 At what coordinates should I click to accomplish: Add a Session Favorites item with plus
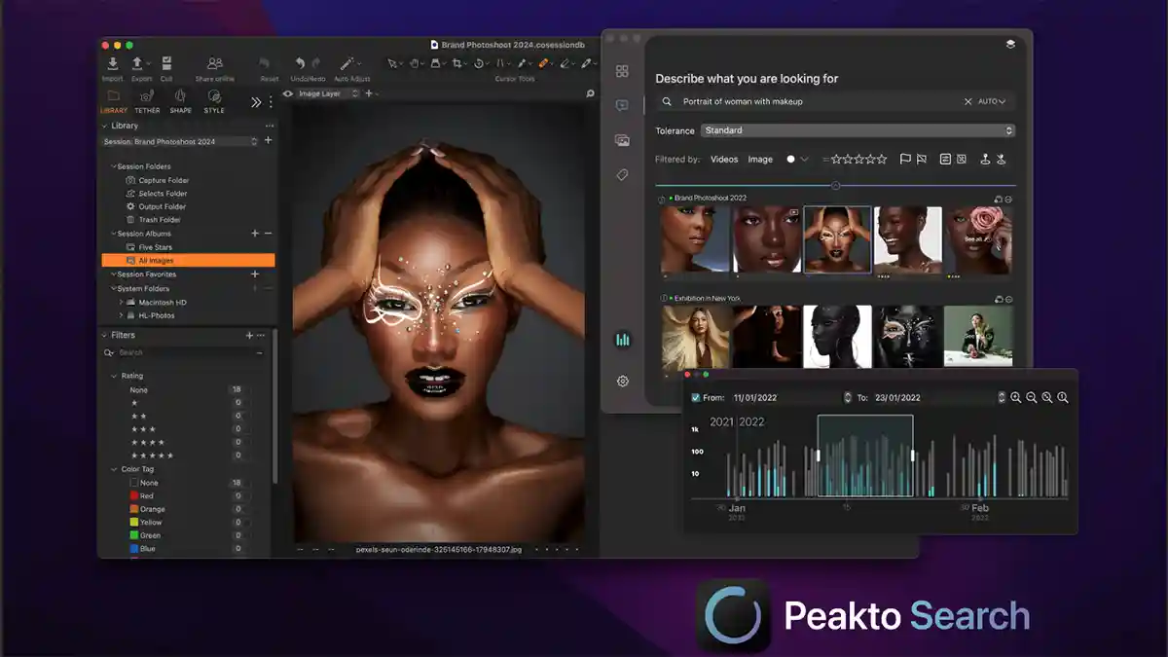click(x=255, y=274)
